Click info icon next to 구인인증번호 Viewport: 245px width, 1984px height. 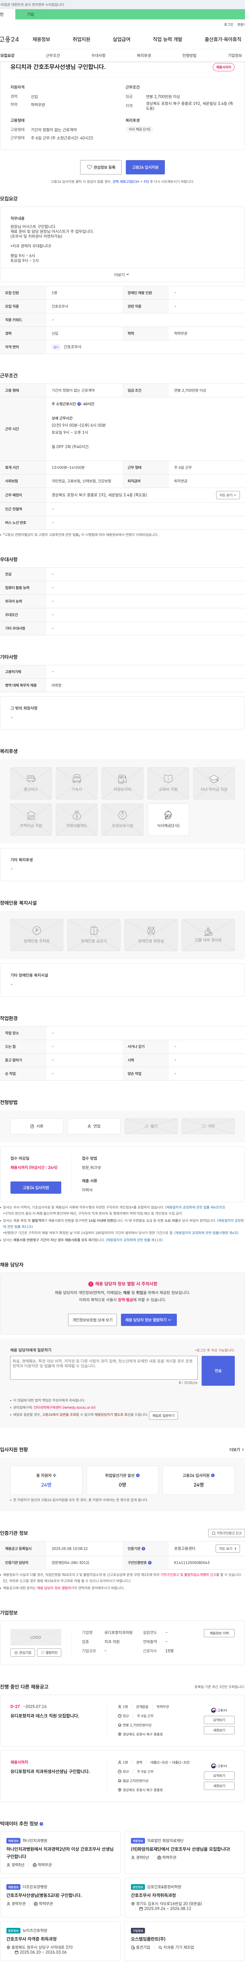point(150,1563)
